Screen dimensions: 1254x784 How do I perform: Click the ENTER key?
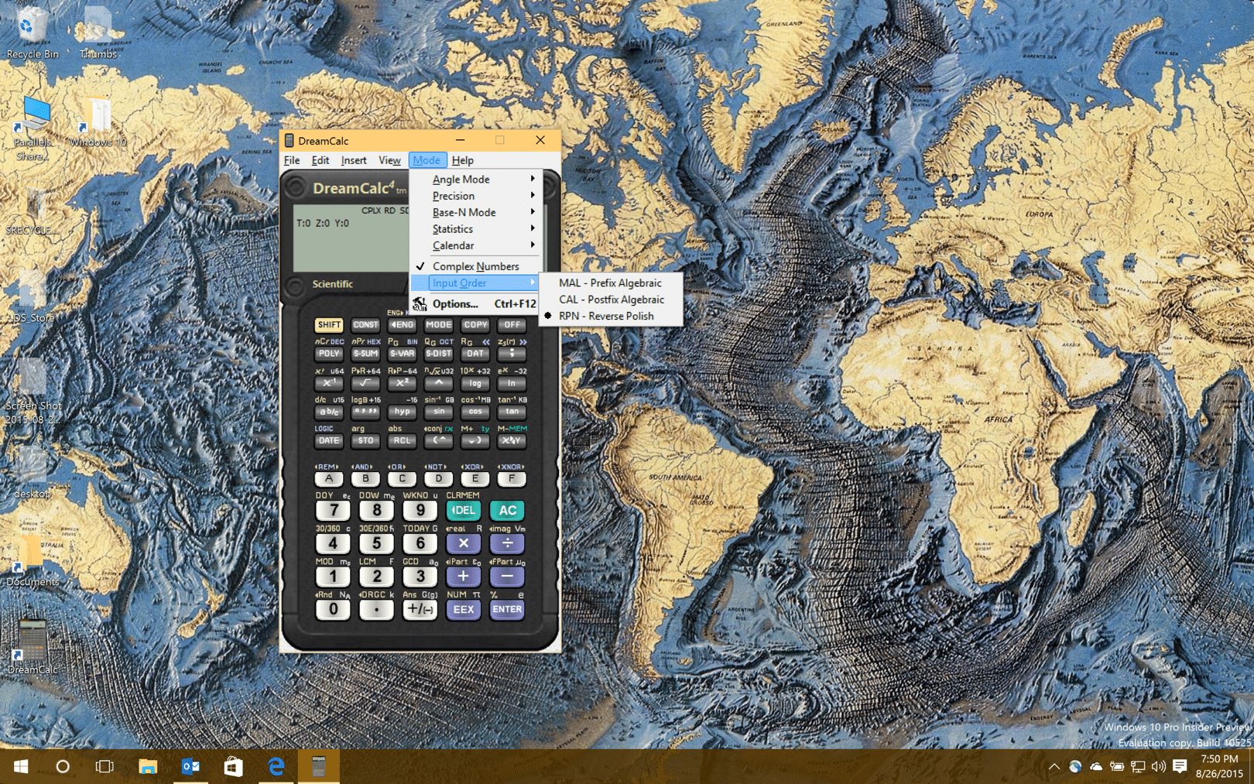tap(507, 610)
